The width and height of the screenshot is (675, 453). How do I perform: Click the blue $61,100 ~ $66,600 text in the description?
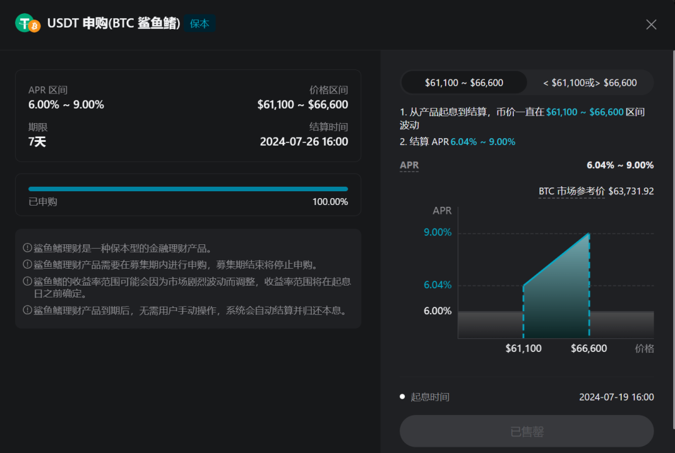click(584, 112)
